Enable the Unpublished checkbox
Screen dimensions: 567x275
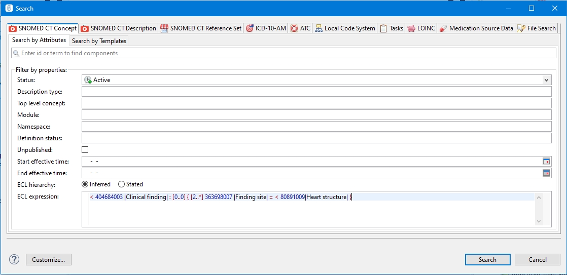(x=85, y=150)
